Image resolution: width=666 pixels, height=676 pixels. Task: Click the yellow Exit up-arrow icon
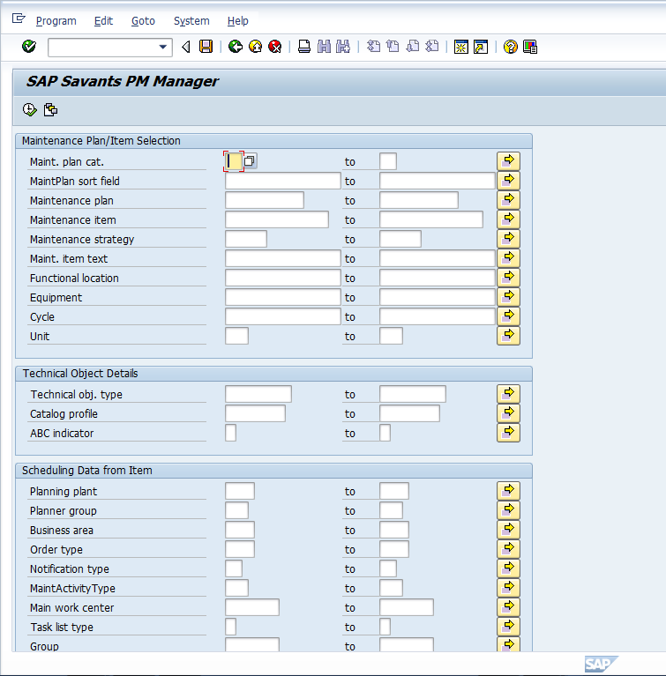pyautogui.click(x=256, y=47)
